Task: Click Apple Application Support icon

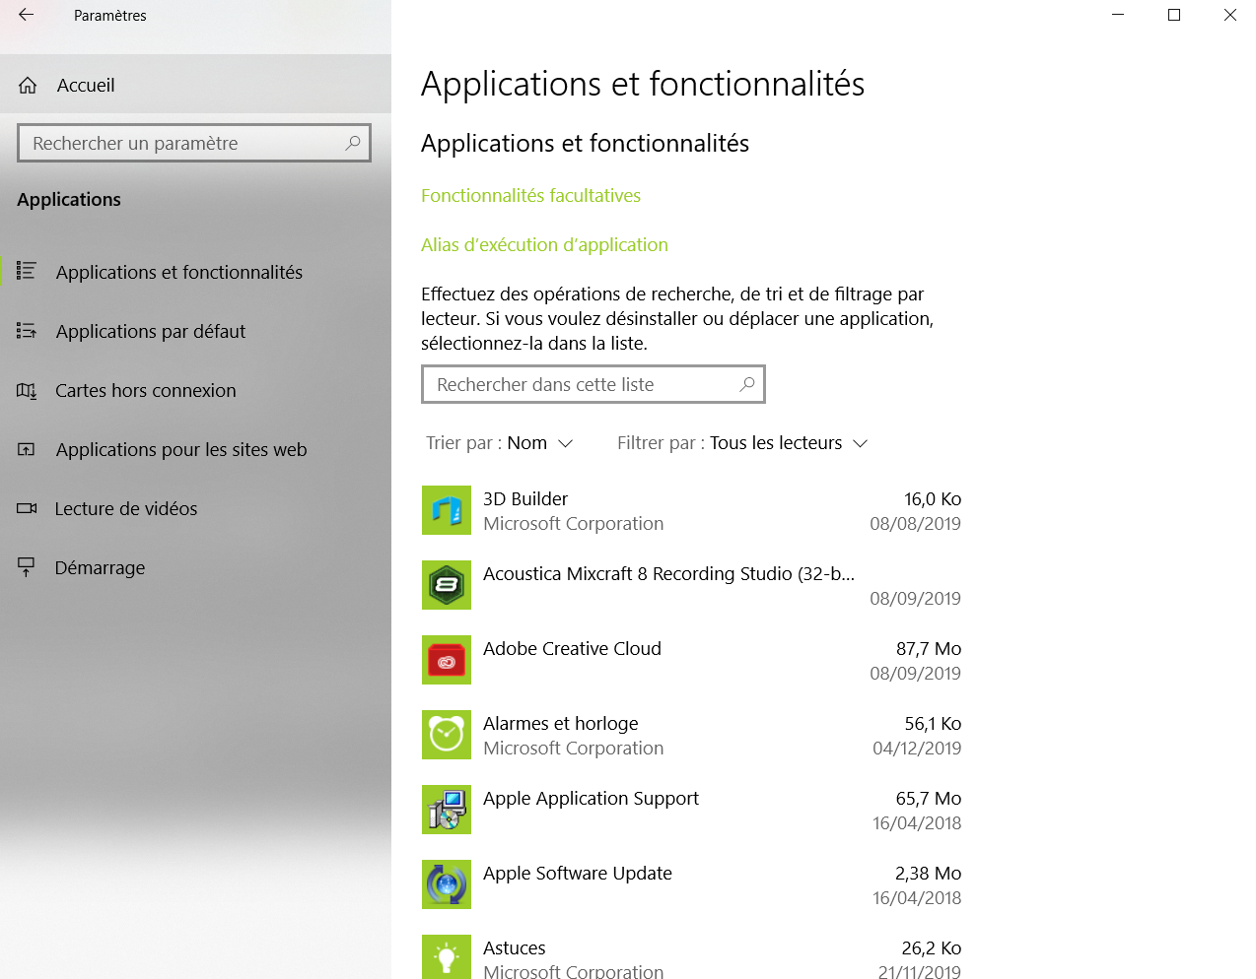Action: coord(447,810)
